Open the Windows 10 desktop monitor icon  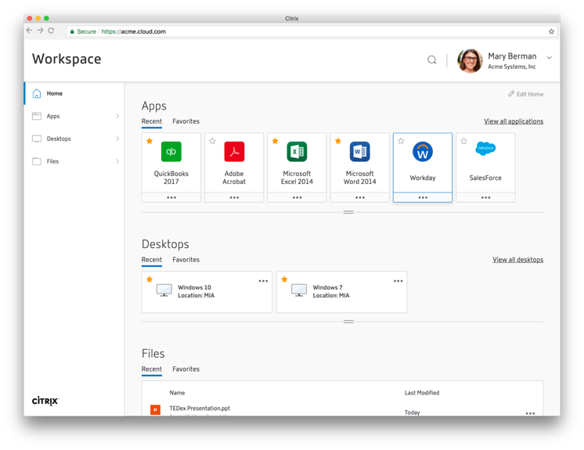(x=164, y=291)
